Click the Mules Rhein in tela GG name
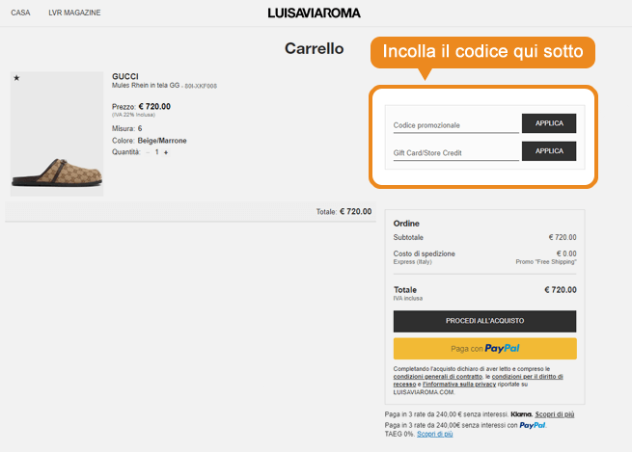632x452 pixels. 146,86
